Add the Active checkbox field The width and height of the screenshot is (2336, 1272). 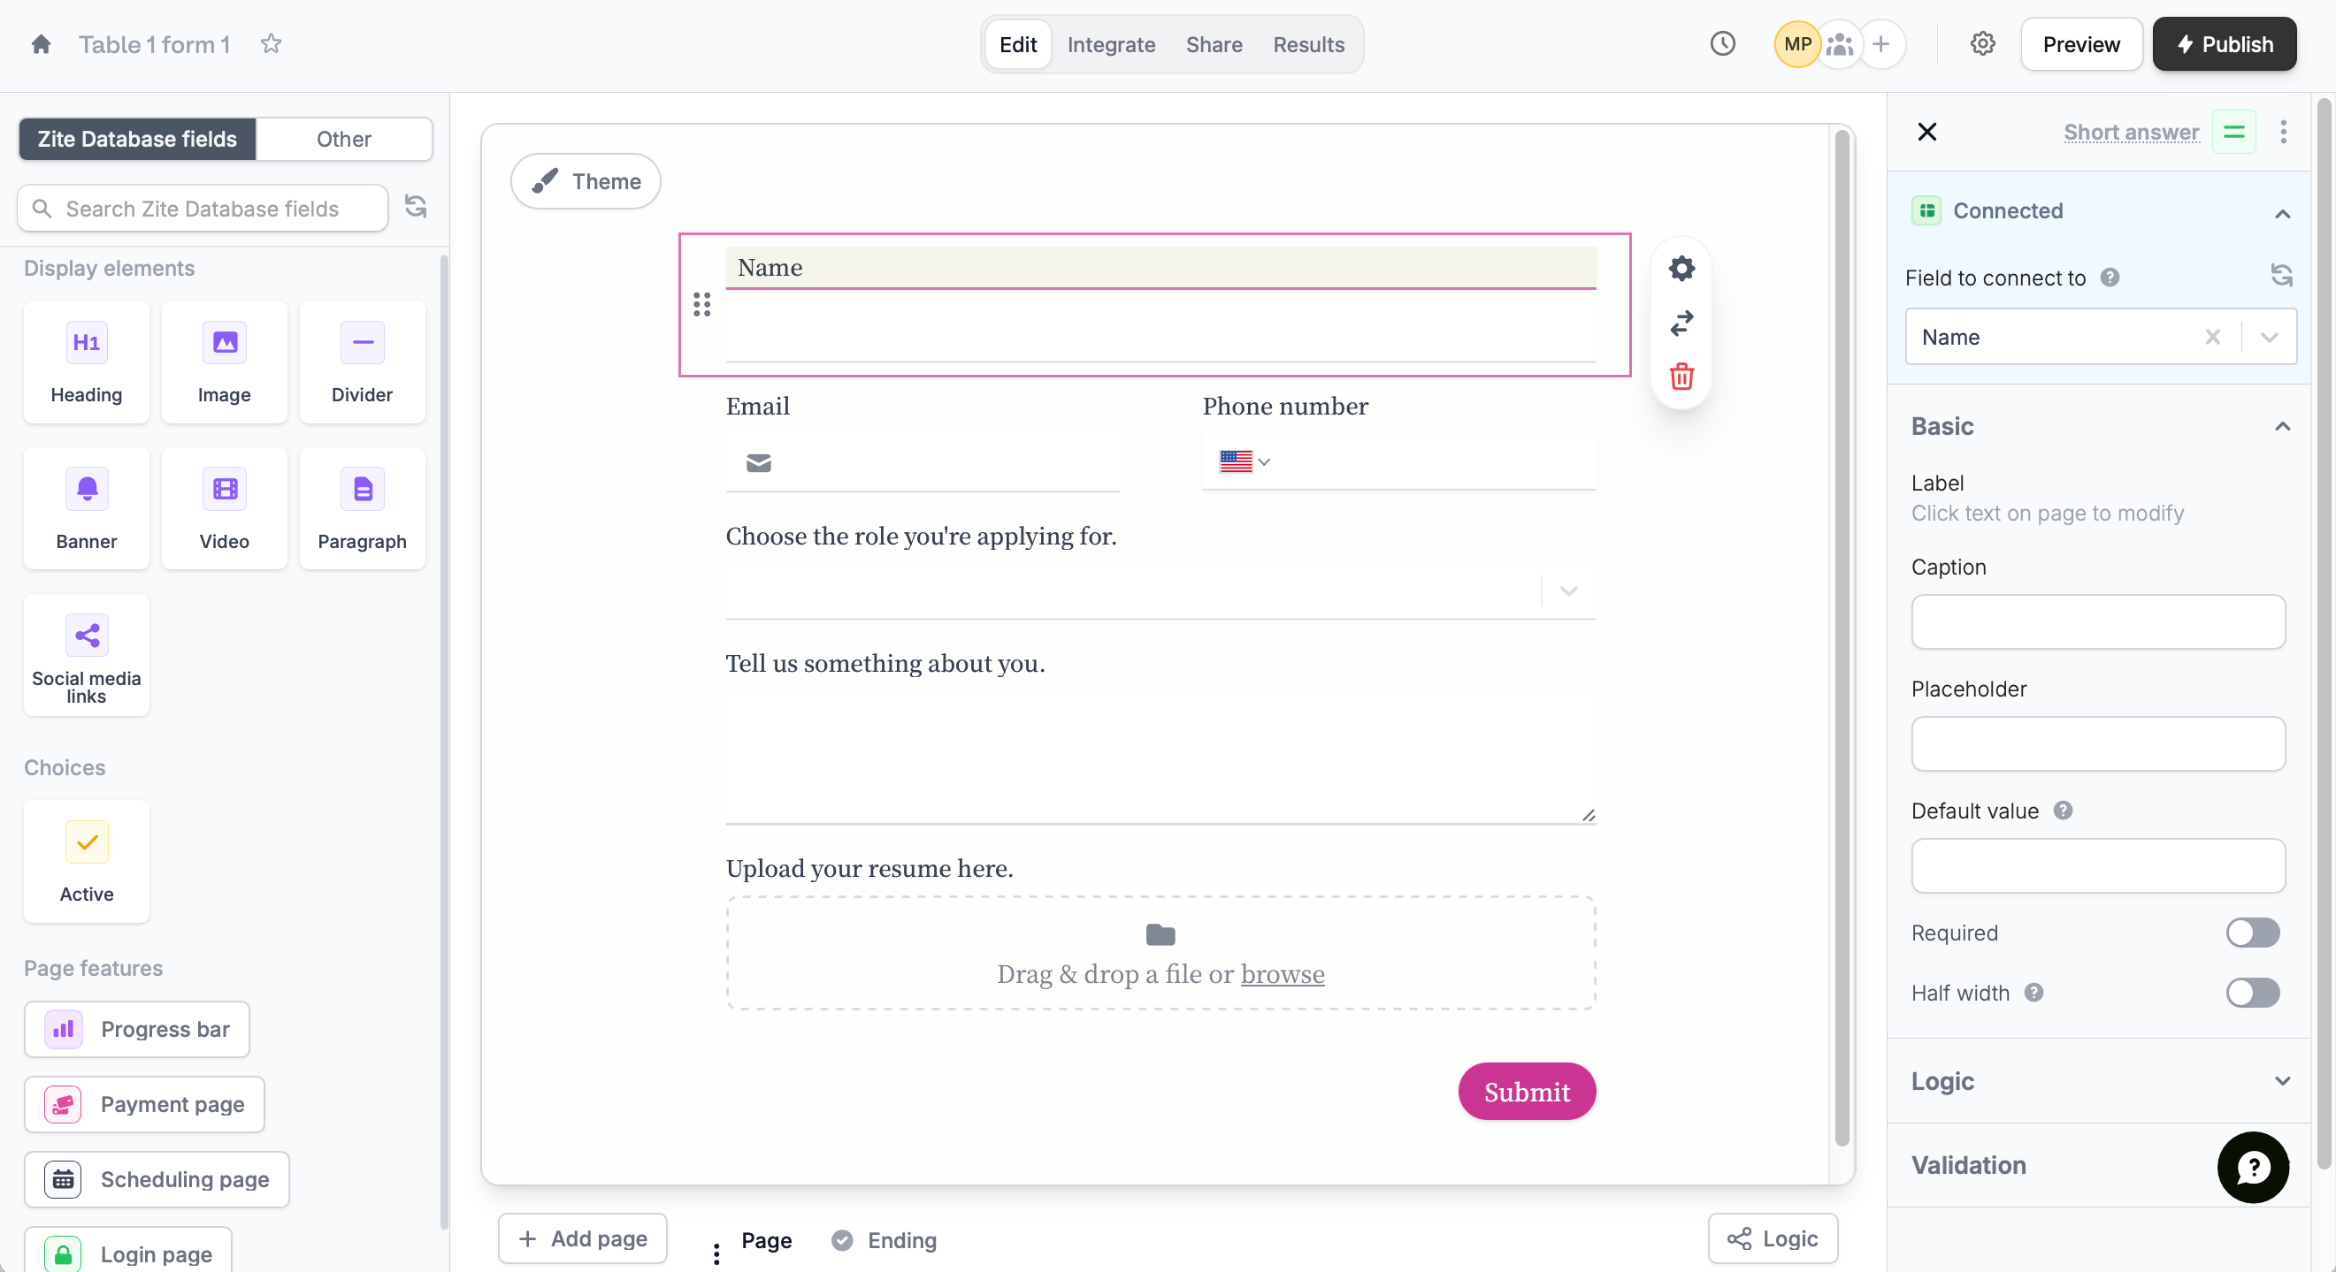[86, 861]
